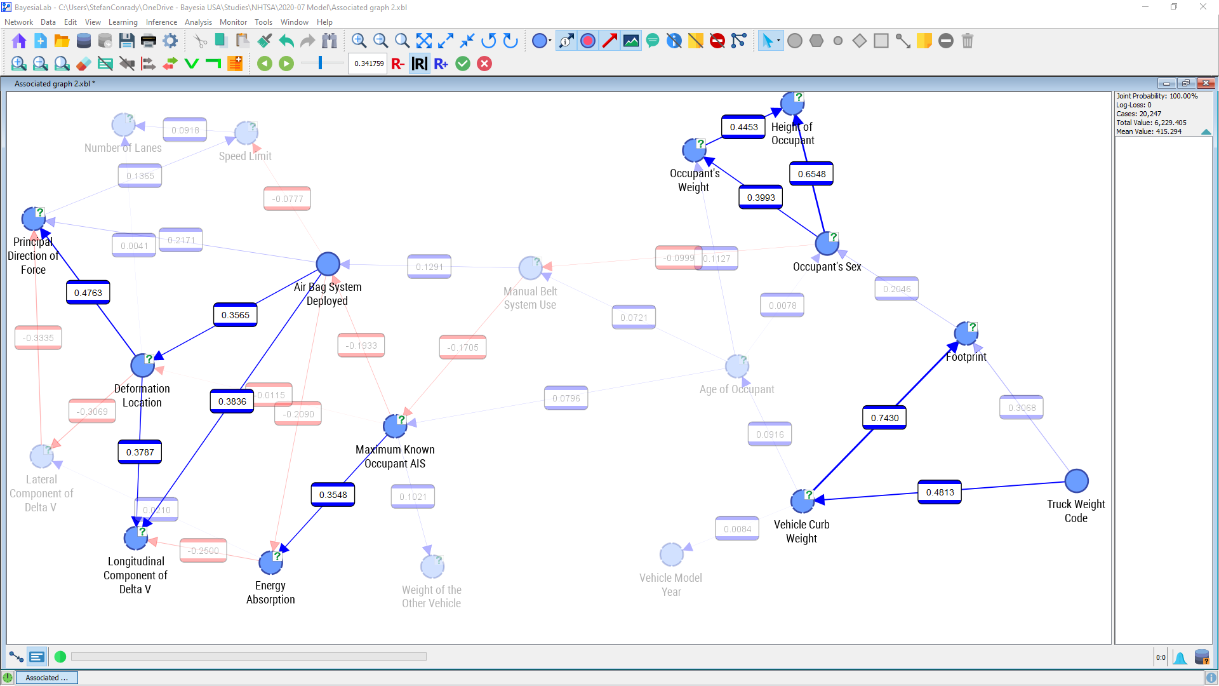This screenshot has width=1219, height=686.
Task: Open the node display style dropdown
Action: [x=549, y=41]
